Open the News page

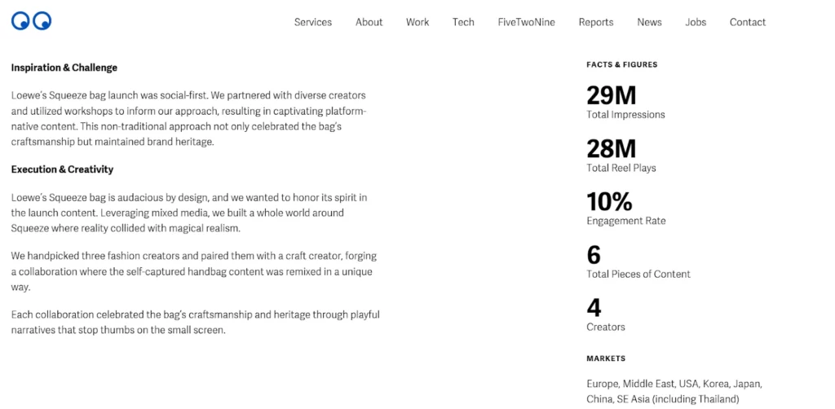[x=649, y=22]
